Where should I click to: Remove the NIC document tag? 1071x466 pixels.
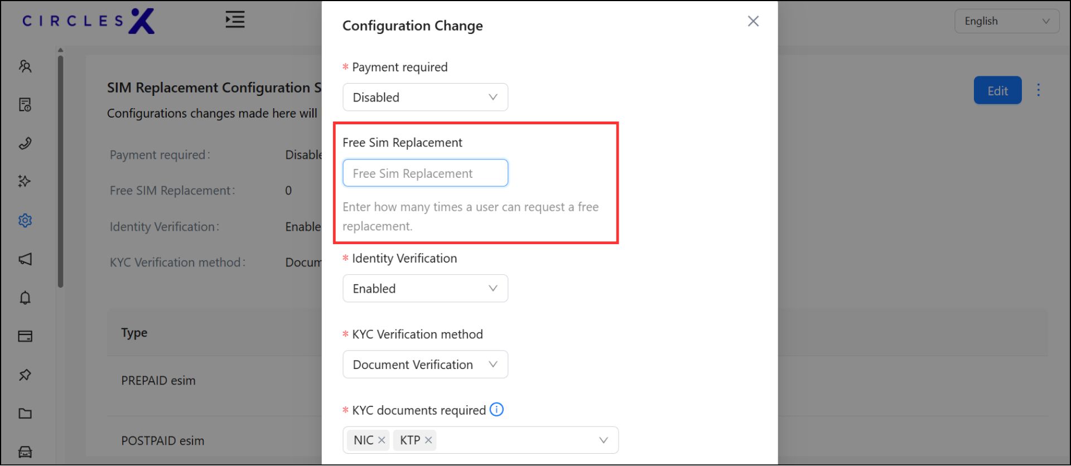(x=382, y=440)
